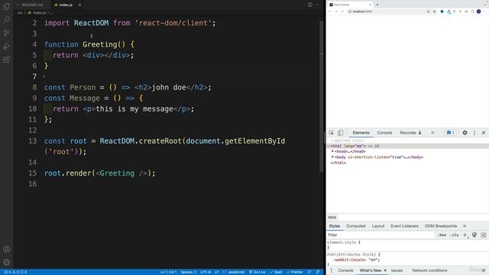The image size is (489, 275).
Task: Open the issues counter badge in DevTools
Action: pyautogui.click(x=450, y=133)
